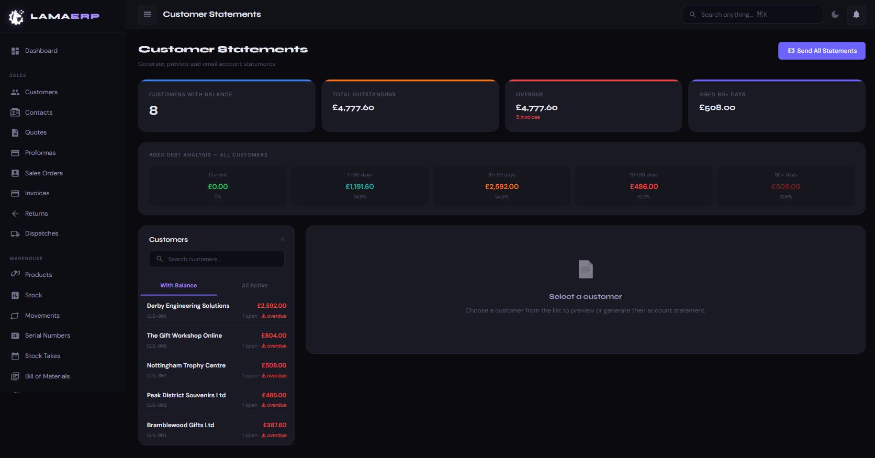This screenshot has width=875, height=458.
Task: Click the Search customers field
Action: click(217, 259)
